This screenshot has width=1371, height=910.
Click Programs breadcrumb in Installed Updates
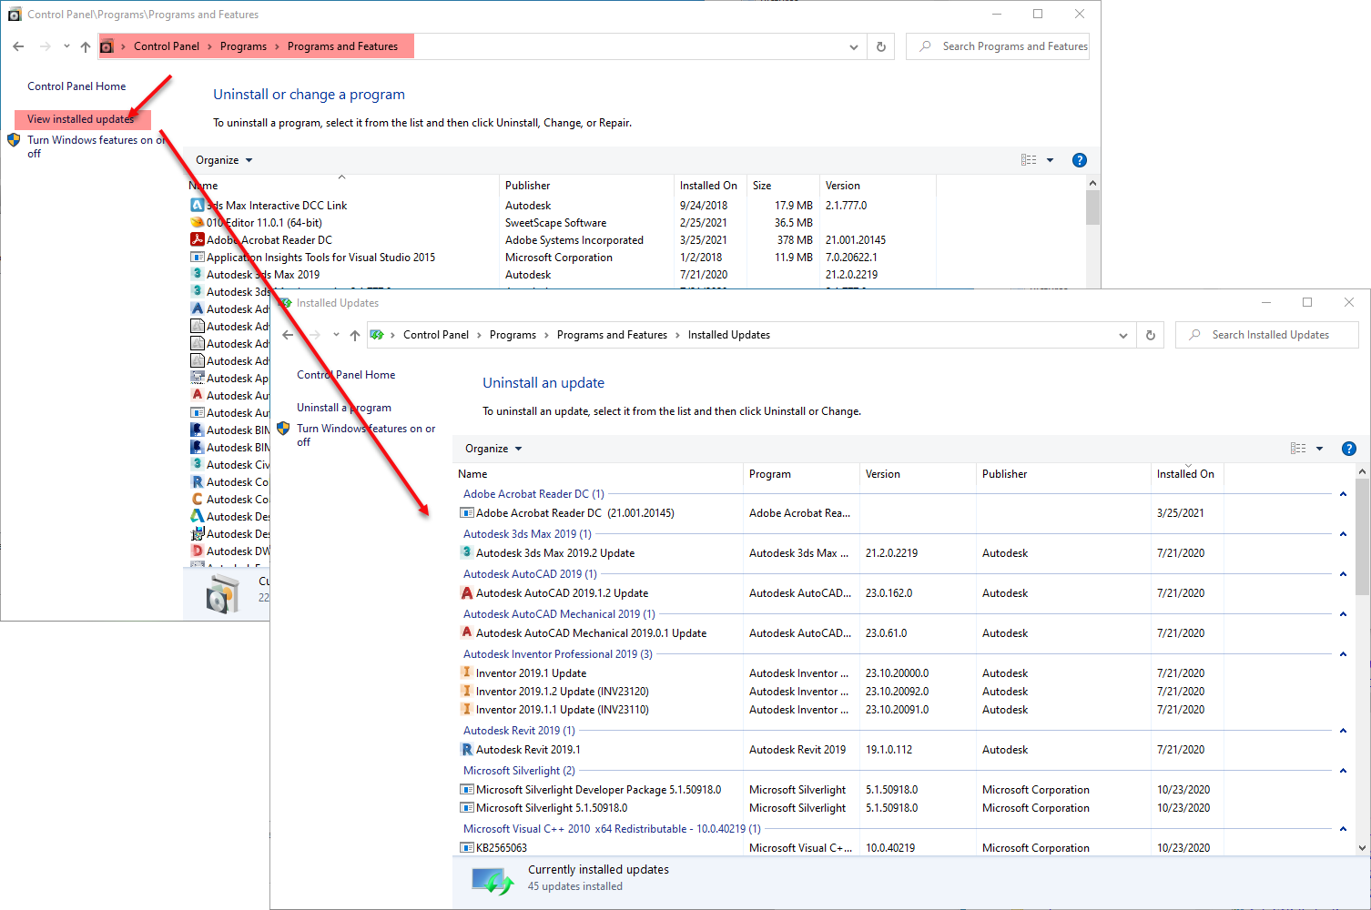click(513, 335)
